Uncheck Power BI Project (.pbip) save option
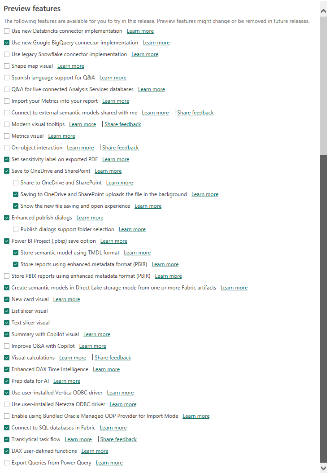 point(7,241)
